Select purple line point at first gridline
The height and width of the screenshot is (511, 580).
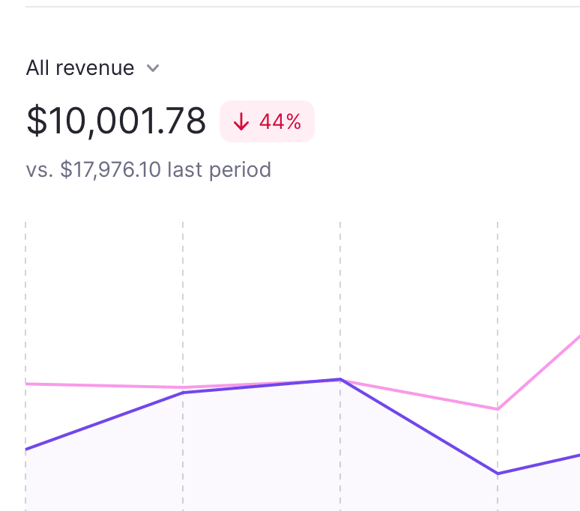tap(26, 450)
